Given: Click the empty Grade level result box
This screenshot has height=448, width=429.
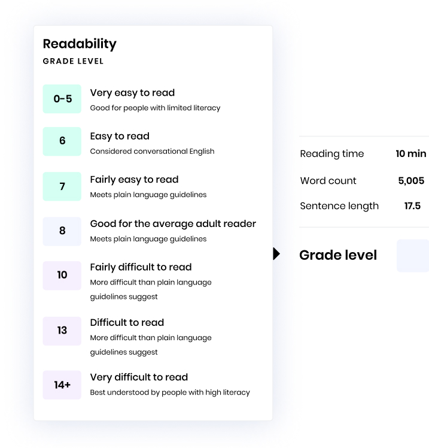Looking at the screenshot, I should (x=412, y=256).
